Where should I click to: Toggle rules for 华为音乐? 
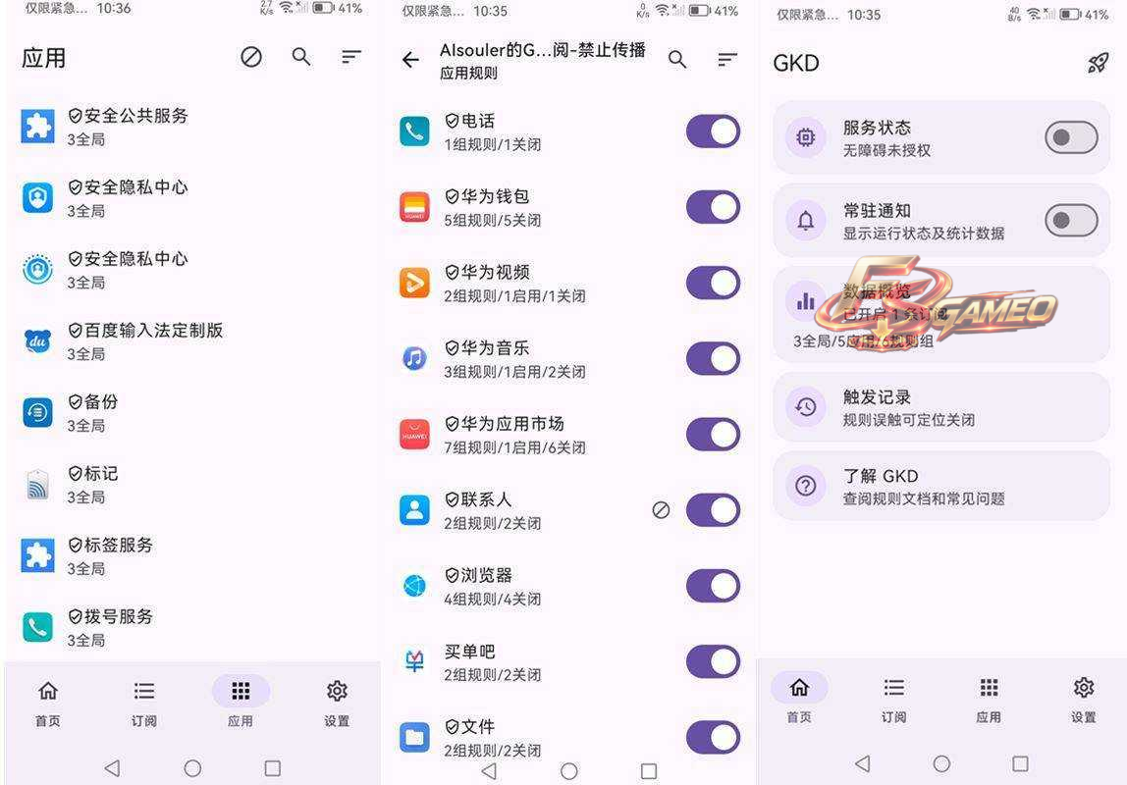pyautogui.click(x=713, y=358)
